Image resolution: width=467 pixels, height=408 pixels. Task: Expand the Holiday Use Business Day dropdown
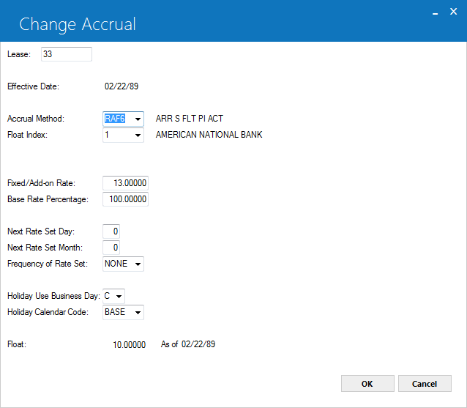119,296
